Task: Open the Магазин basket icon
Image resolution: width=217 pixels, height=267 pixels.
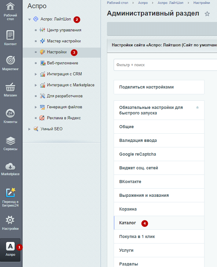Action: (10, 87)
